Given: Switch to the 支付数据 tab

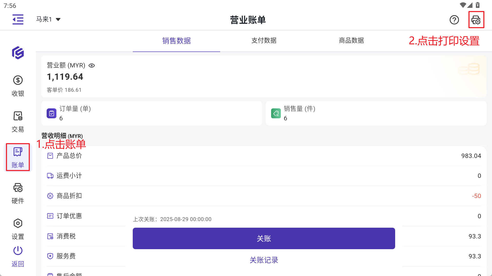Looking at the screenshot, I should coord(264,41).
